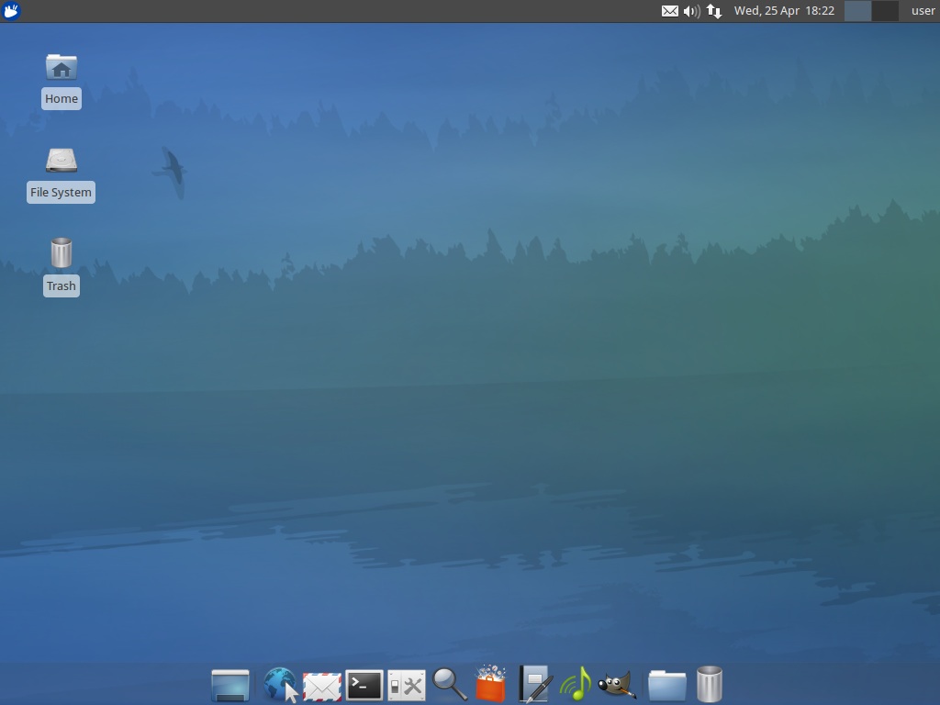The width and height of the screenshot is (940, 705).
Task: Launch the GIMP image editor
Action: click(x=618, y=684)
